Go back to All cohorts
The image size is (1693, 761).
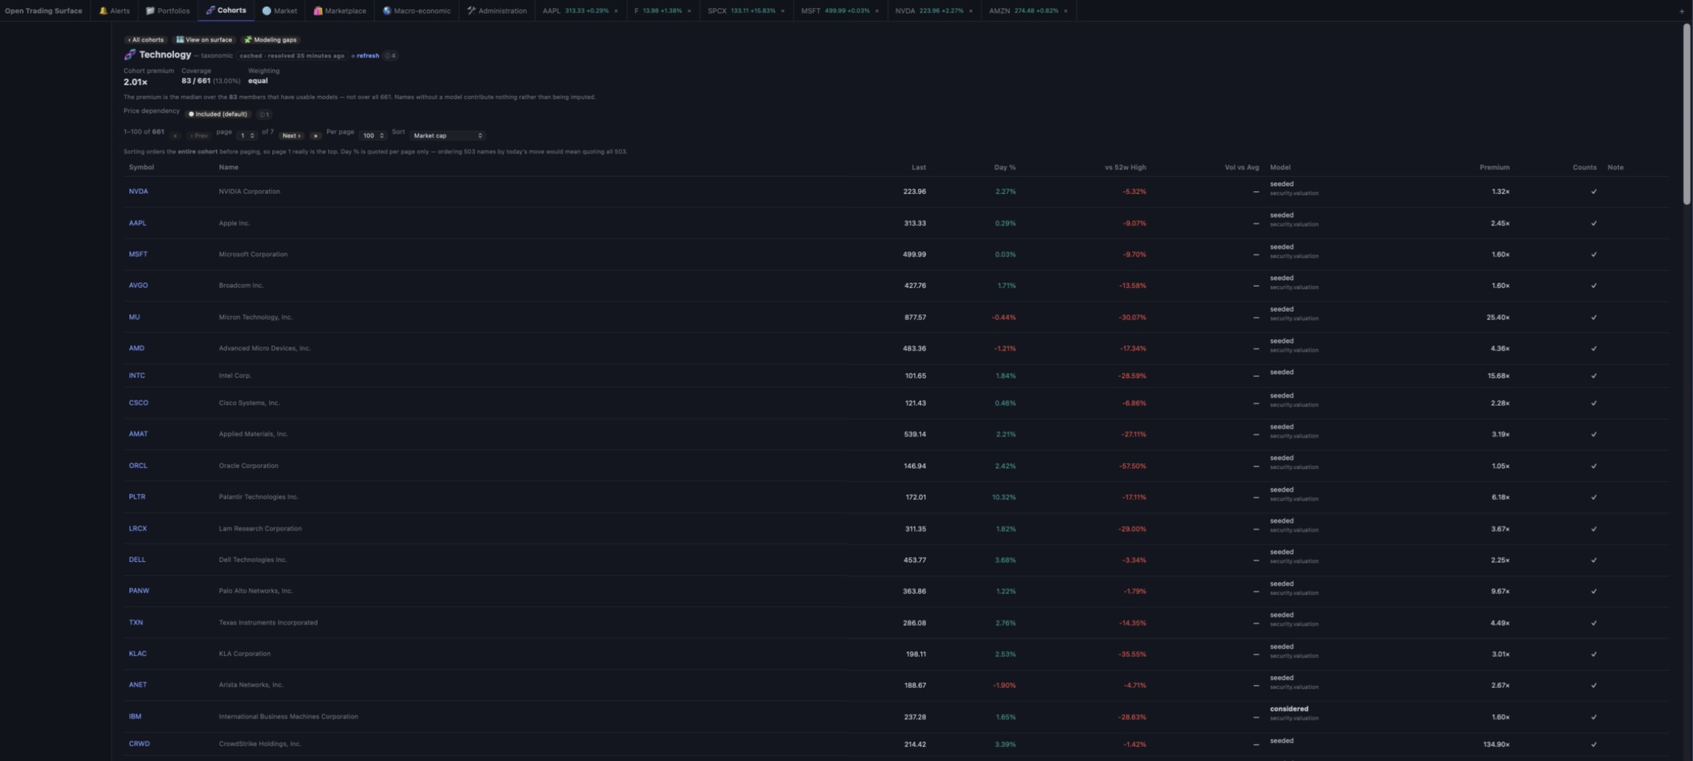[x=145, y=40]
